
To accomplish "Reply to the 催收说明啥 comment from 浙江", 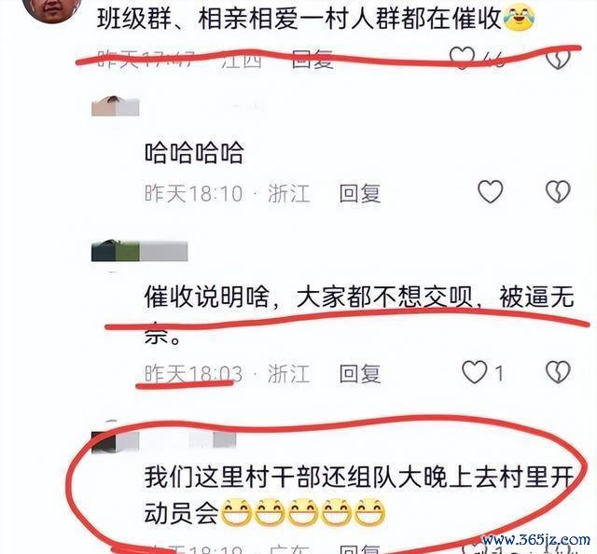I will 360,373.
